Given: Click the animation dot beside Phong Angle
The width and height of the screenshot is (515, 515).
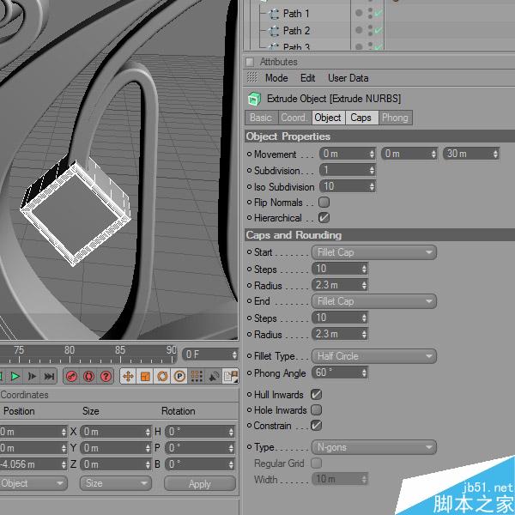Looking at the screenshot, I should tap(249, 373).
